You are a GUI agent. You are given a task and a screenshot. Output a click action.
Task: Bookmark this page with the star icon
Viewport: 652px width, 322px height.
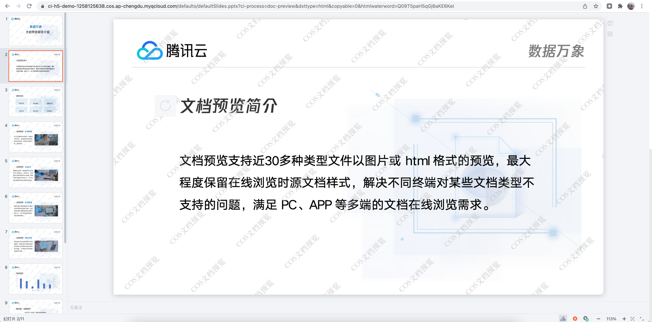tap(596, 6)
